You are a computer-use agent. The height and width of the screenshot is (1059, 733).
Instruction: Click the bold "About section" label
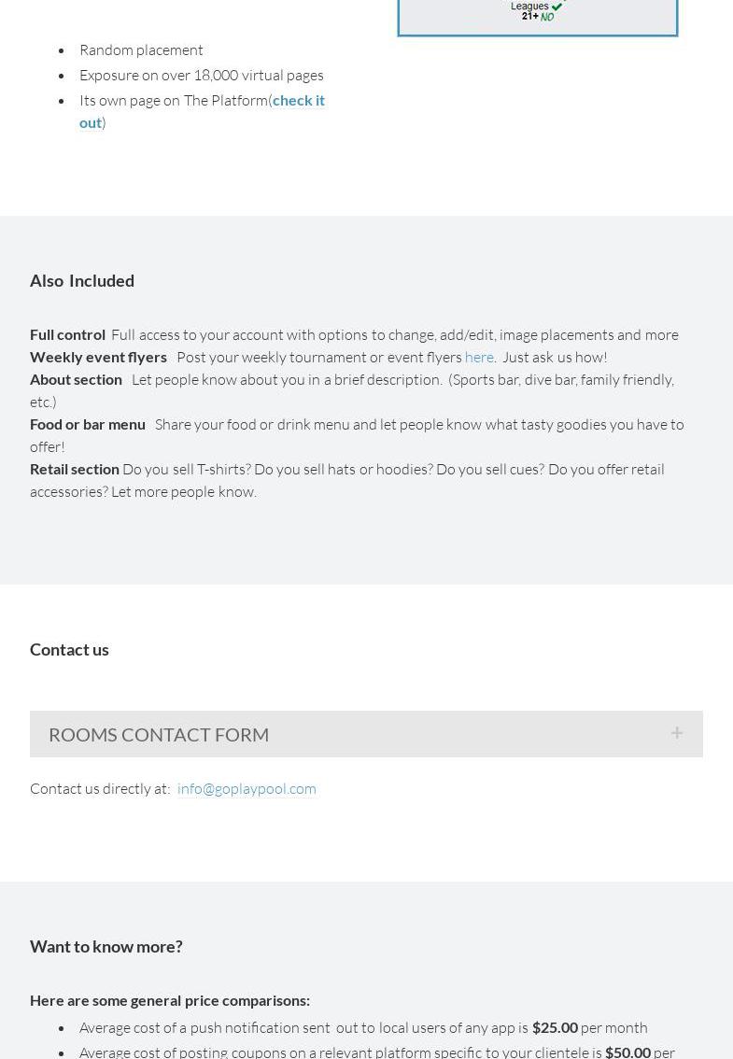tap(76, 379)
